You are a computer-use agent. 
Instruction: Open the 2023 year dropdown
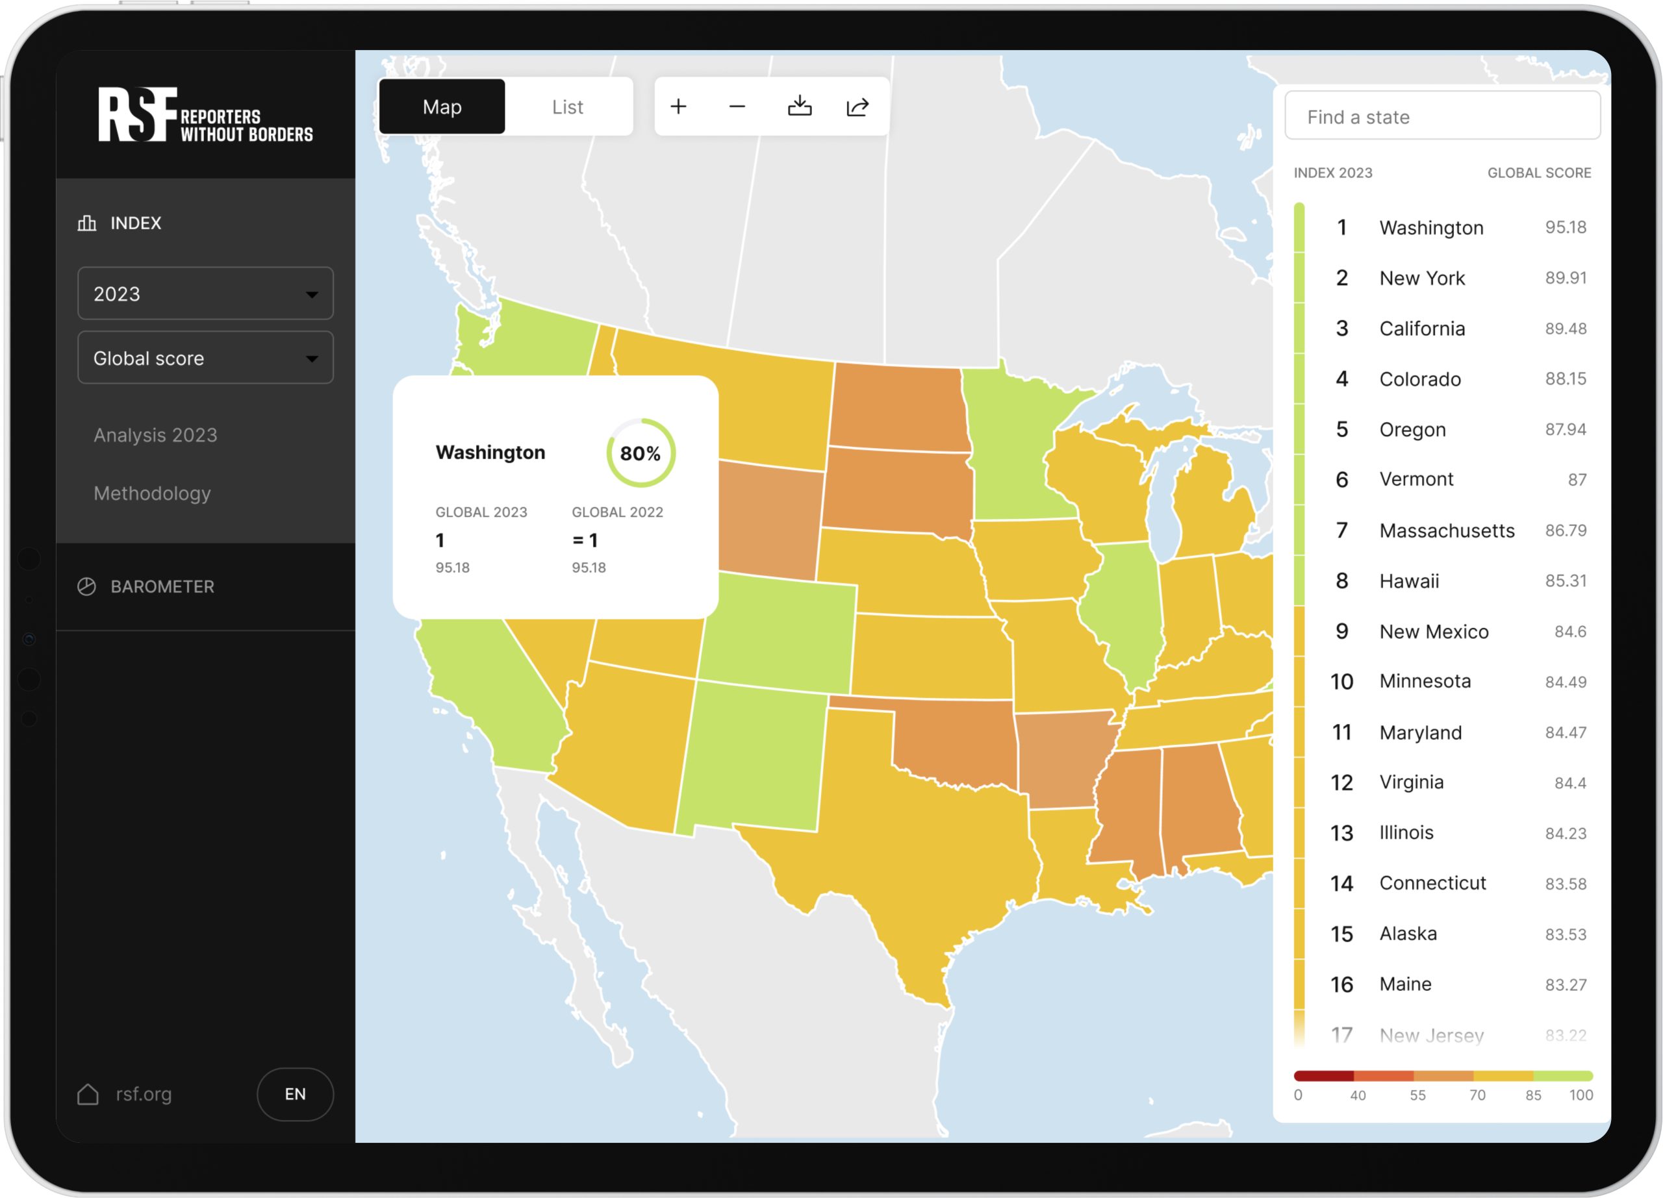pyautogui.click(x=205, y=294)
